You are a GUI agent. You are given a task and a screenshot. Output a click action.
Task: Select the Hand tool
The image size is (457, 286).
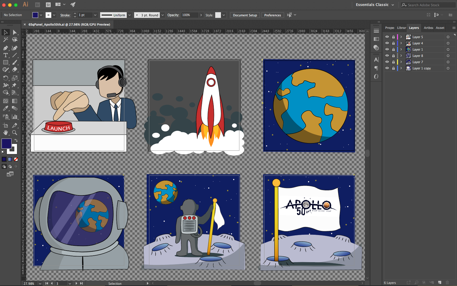[x=6, y=133]
